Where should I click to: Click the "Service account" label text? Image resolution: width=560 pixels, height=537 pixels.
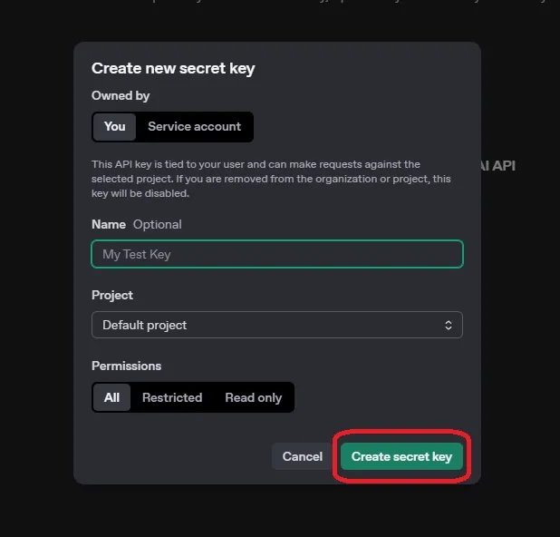[x=194, y=126]
